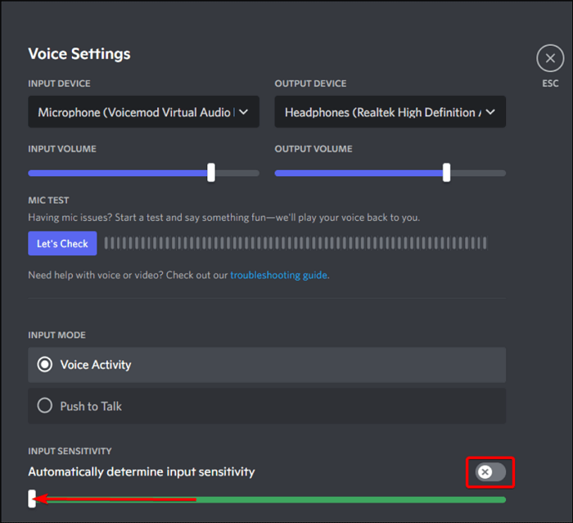Select the Push to Talk radio circle

click(x=46, y=406)
